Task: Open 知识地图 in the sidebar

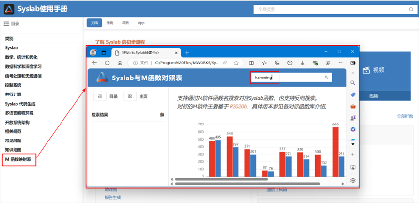Action: (x=13, y=150)
